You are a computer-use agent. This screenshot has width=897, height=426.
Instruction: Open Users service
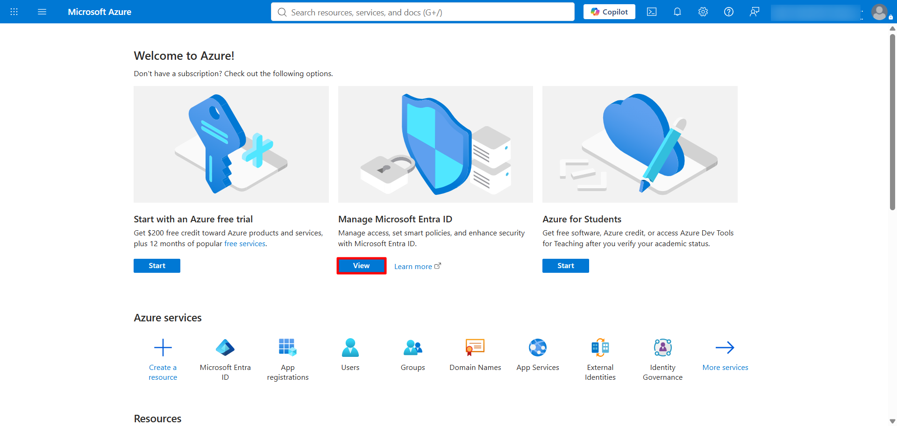(350, 355)
